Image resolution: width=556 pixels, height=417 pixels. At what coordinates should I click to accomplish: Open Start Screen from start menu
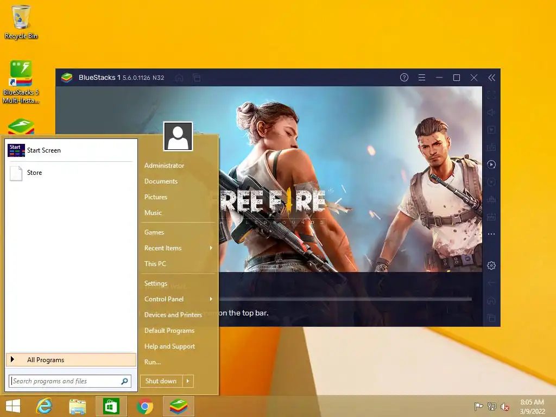pos(71,150)
